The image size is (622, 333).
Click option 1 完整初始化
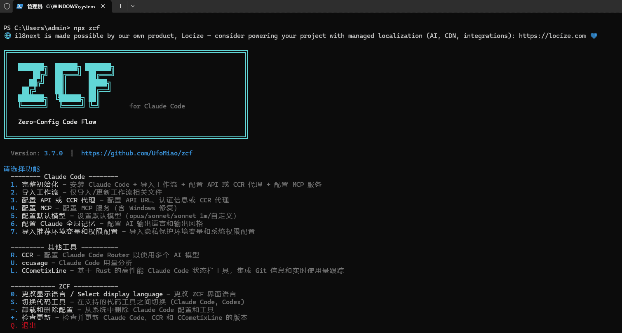[166, 185]
